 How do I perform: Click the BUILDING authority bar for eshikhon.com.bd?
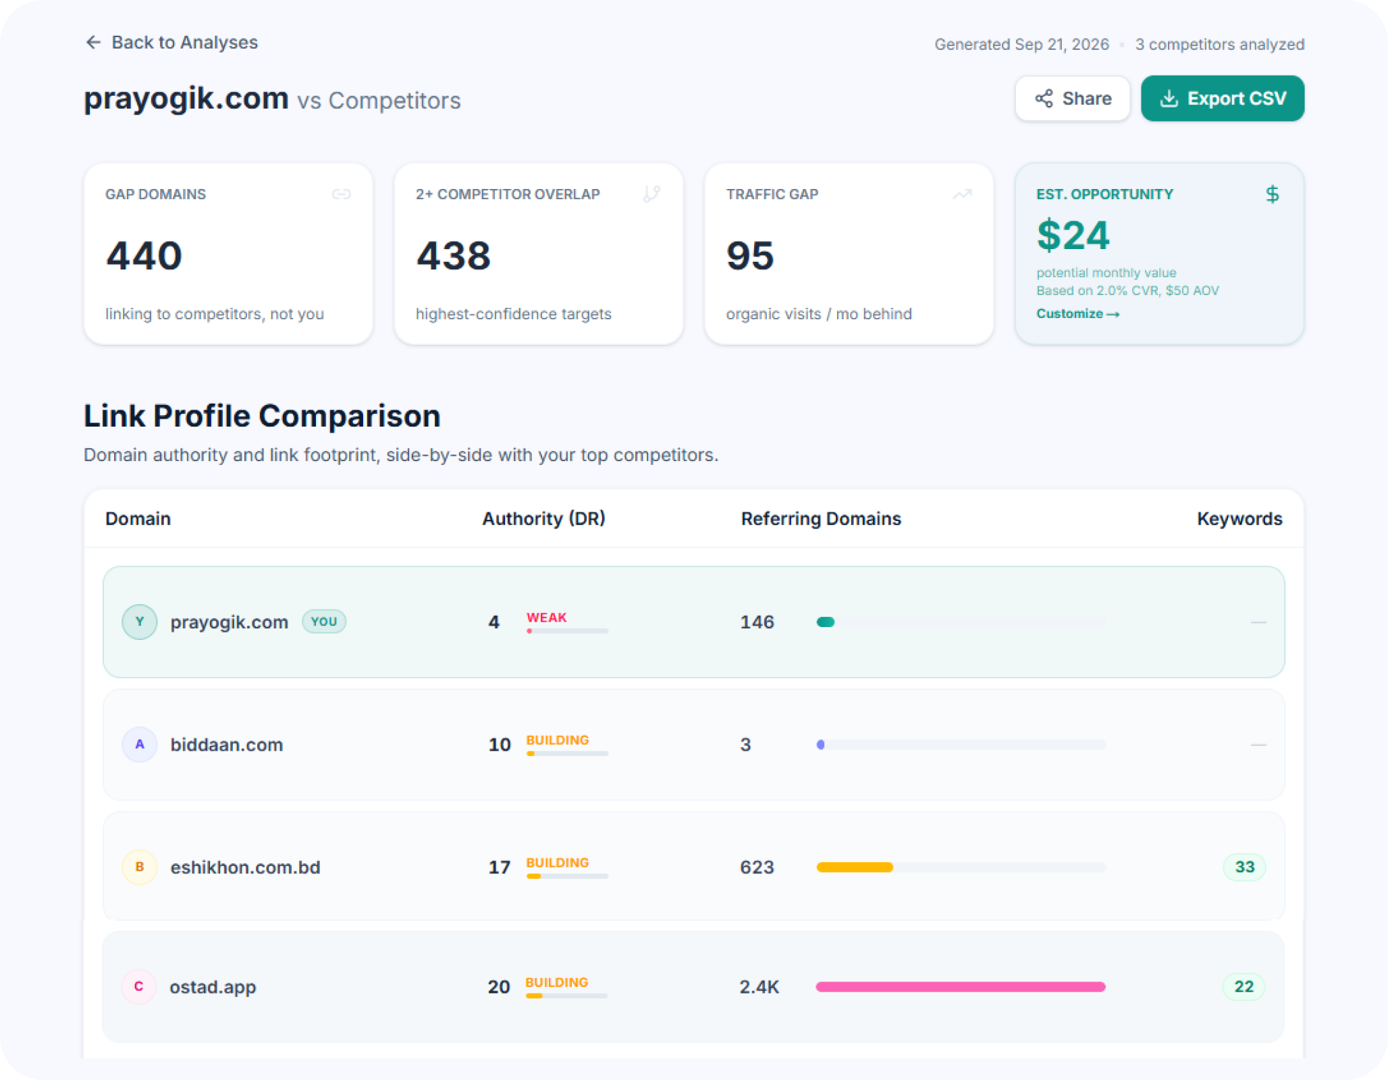click(567, 876)
